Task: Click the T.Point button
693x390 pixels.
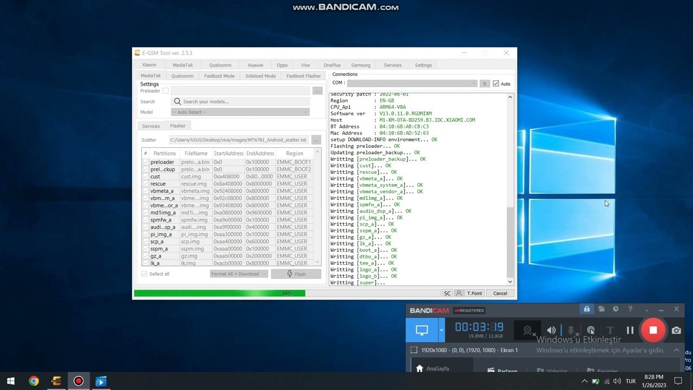Action: tap(475, 293)
